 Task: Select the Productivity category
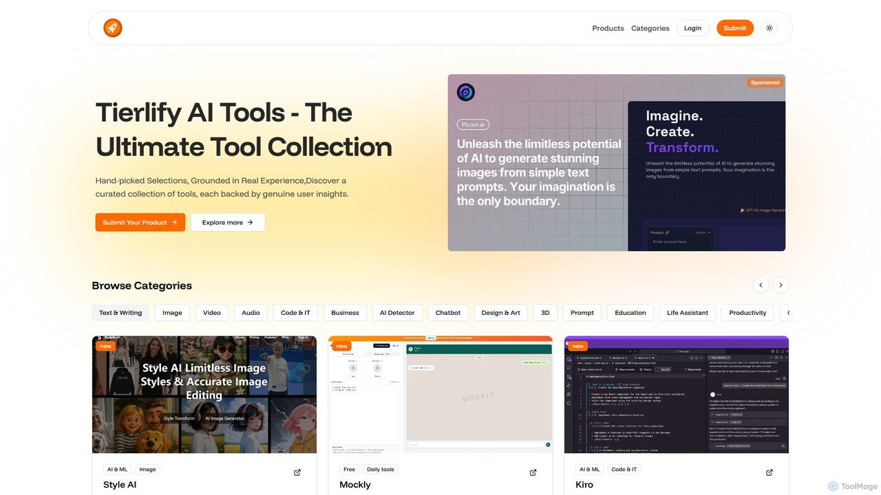(x=747, y=313)
